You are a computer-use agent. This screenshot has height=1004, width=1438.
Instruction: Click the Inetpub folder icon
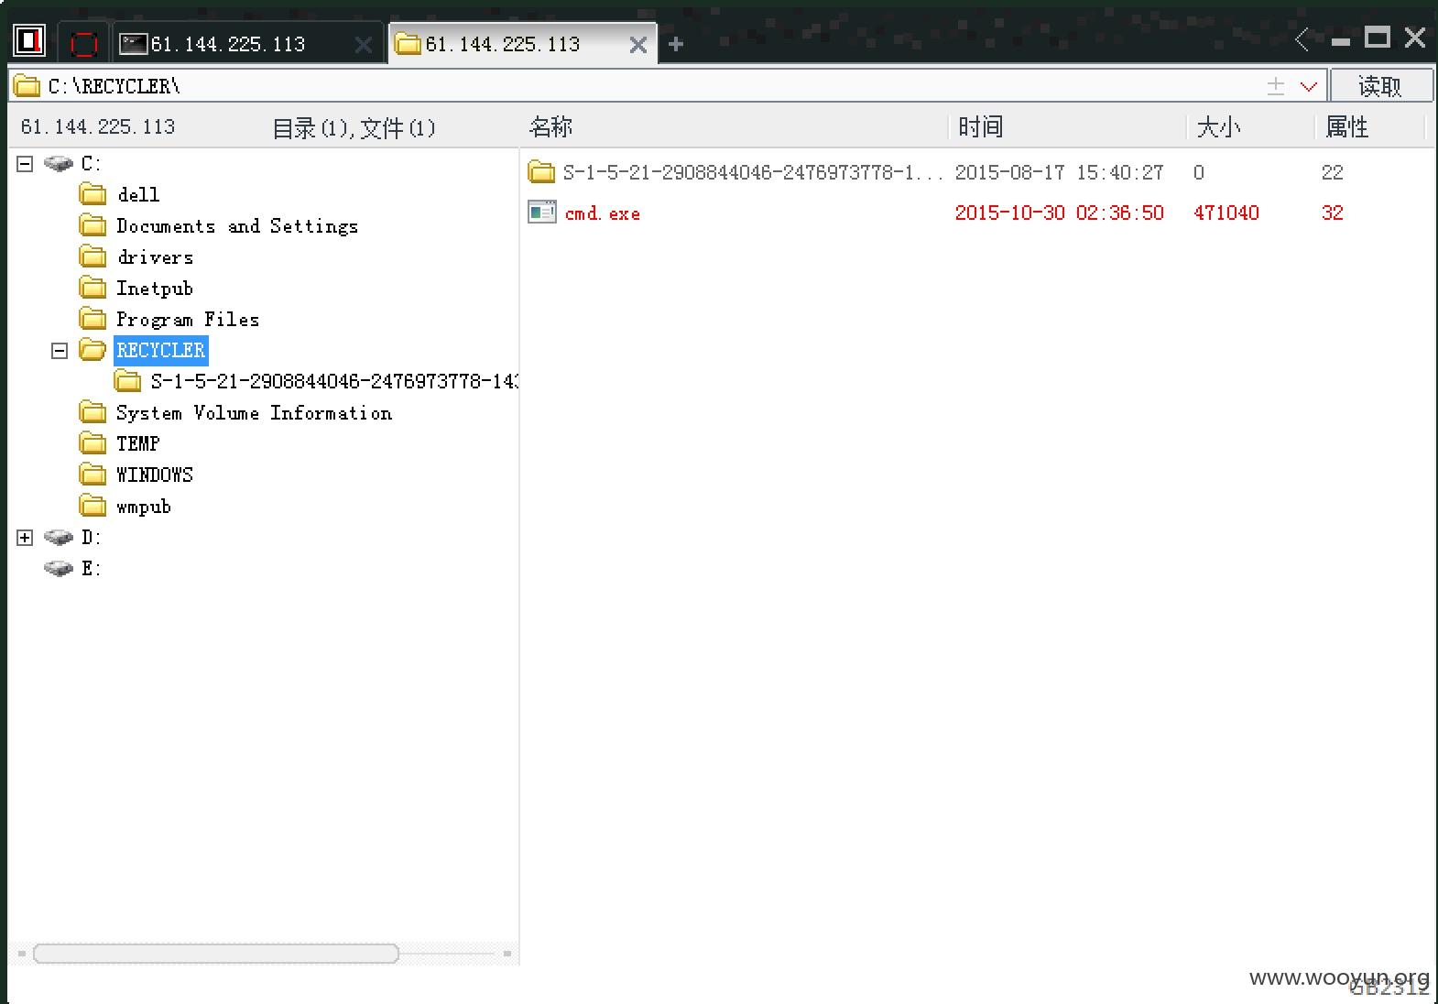[x=93, y=287]
